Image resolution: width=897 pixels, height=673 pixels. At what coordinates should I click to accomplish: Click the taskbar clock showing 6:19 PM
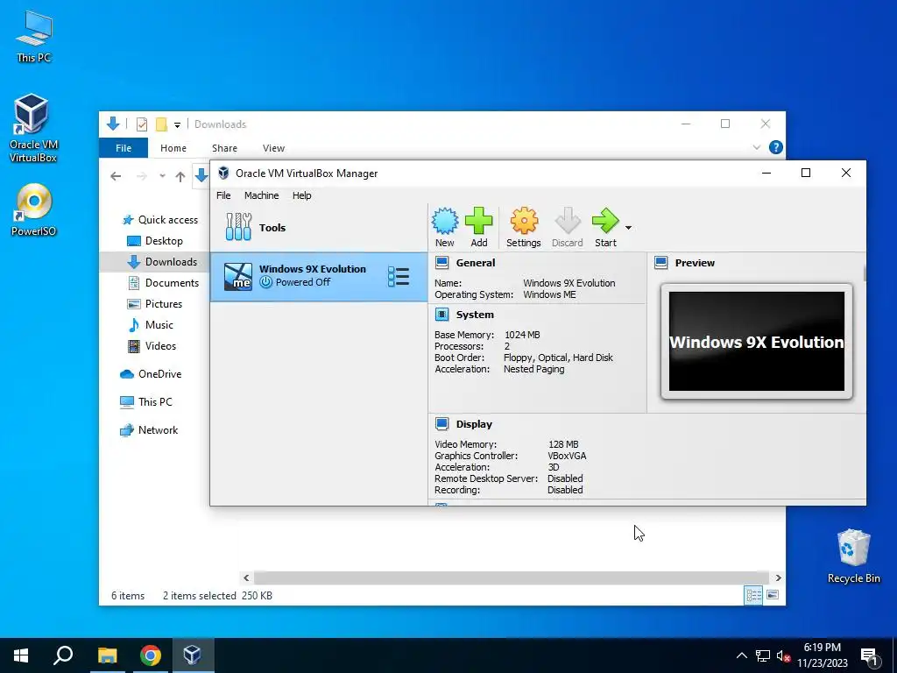click(822, 655)
